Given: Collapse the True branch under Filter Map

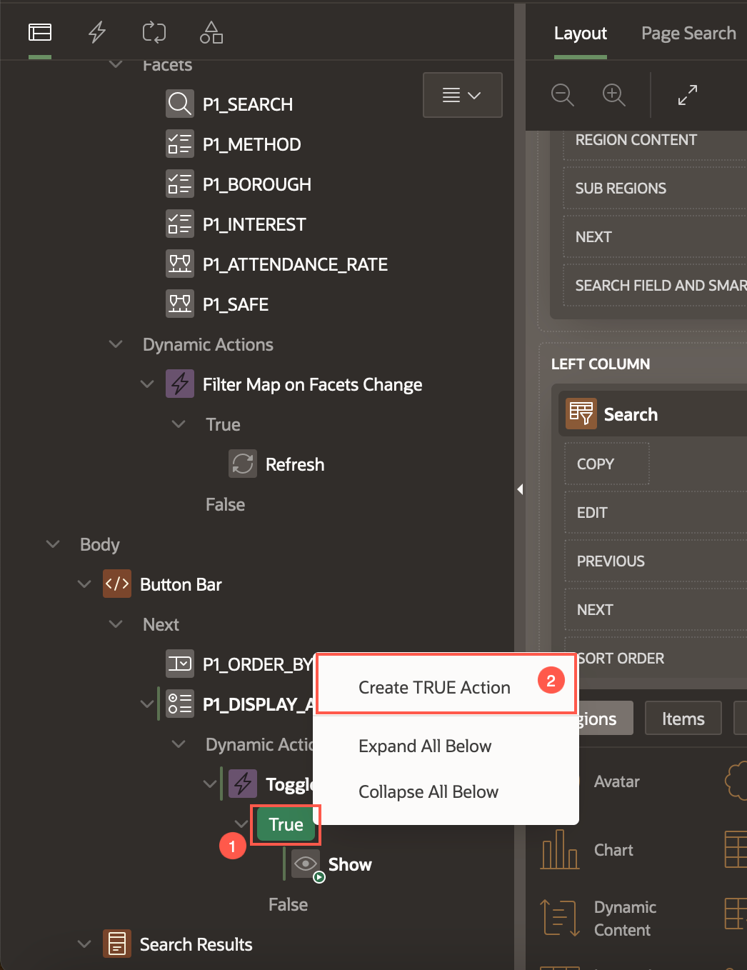Looking at the screenshot, I should (178, 424).
